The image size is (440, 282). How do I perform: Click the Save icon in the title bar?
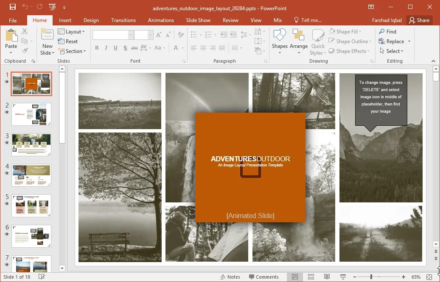tap(13, 7)
